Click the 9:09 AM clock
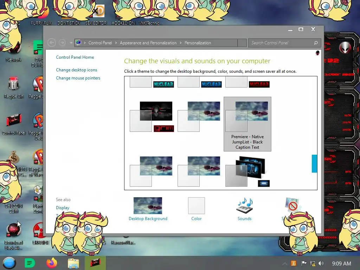Viewport: 360px width, 270px height. click(341, 264)
